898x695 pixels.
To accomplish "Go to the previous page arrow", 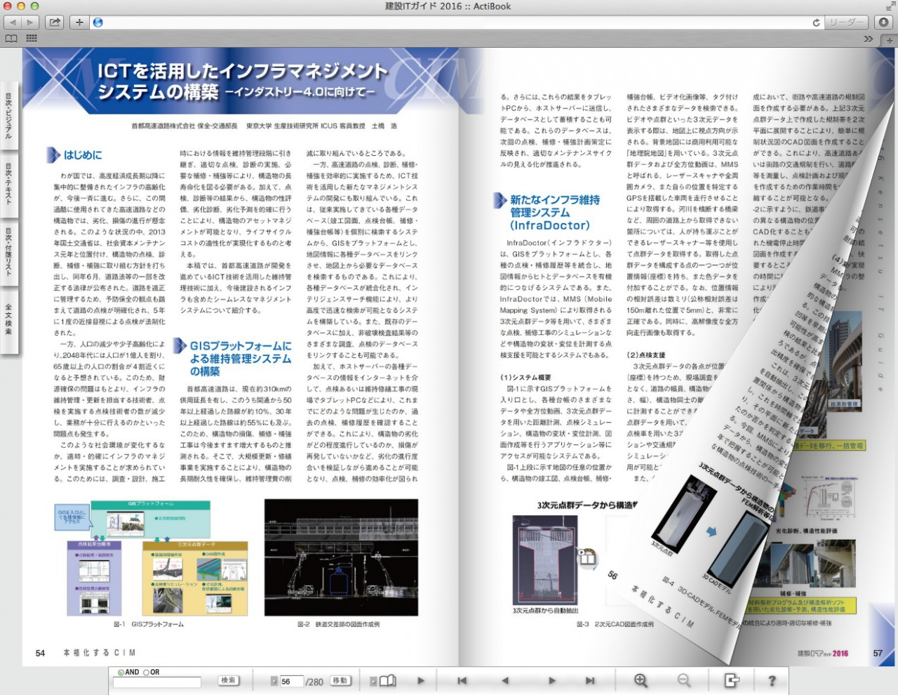I will pos(504,680).
